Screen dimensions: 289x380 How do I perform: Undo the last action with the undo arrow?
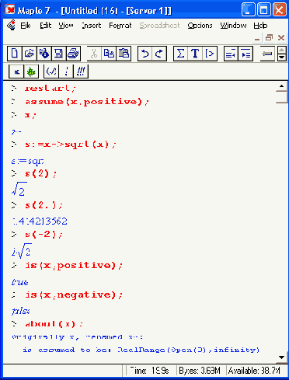pyautogui.click(x=144, y=54)
